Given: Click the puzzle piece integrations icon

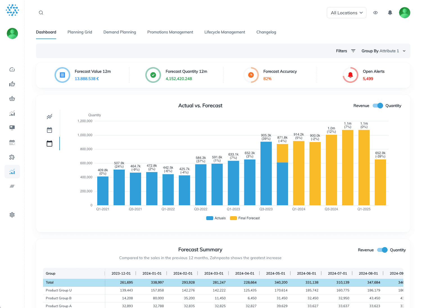Looking at the screenshot, I should 12,157.
